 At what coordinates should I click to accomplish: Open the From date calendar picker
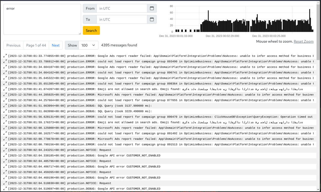(152, 8)
